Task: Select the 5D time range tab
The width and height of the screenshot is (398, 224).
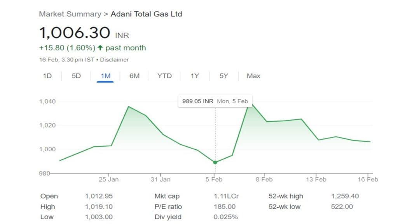Action: (x=76, y=76)
